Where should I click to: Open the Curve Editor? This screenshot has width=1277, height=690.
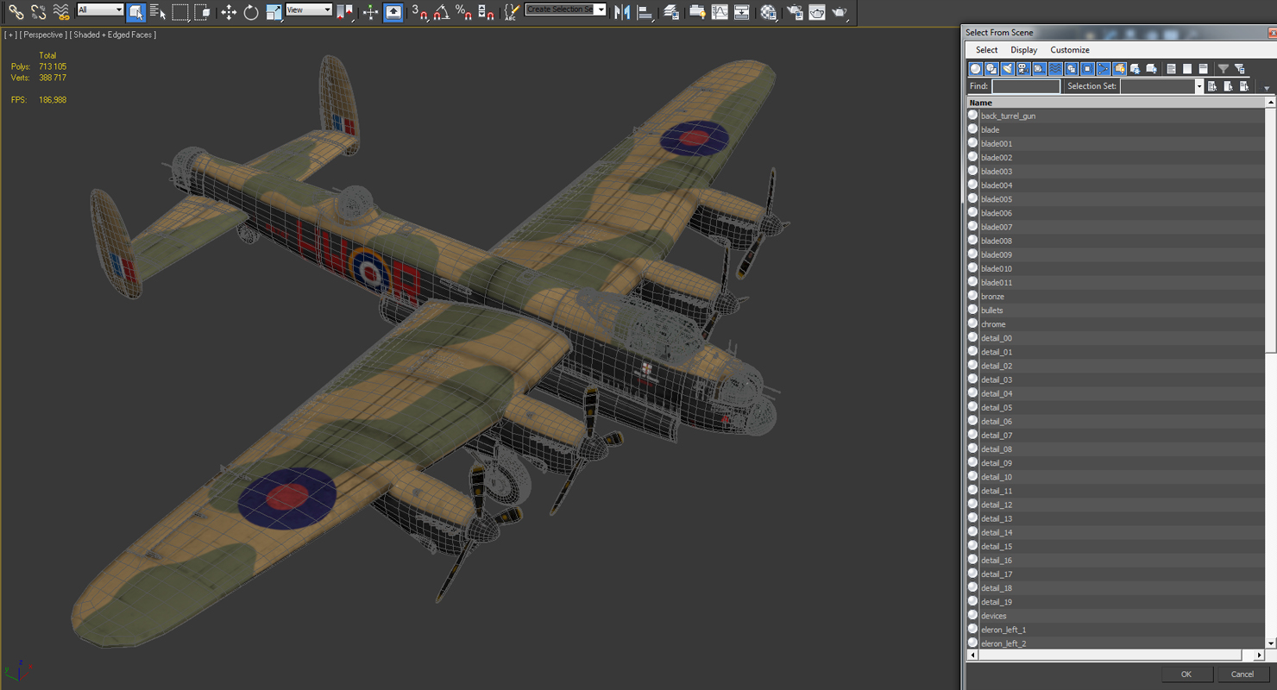click(720, 12)
